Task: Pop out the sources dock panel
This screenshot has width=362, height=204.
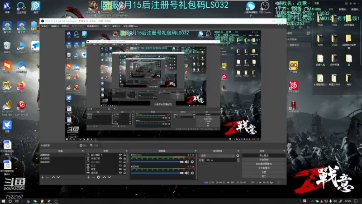Action: pyautogui.click(x=127, y=151)
